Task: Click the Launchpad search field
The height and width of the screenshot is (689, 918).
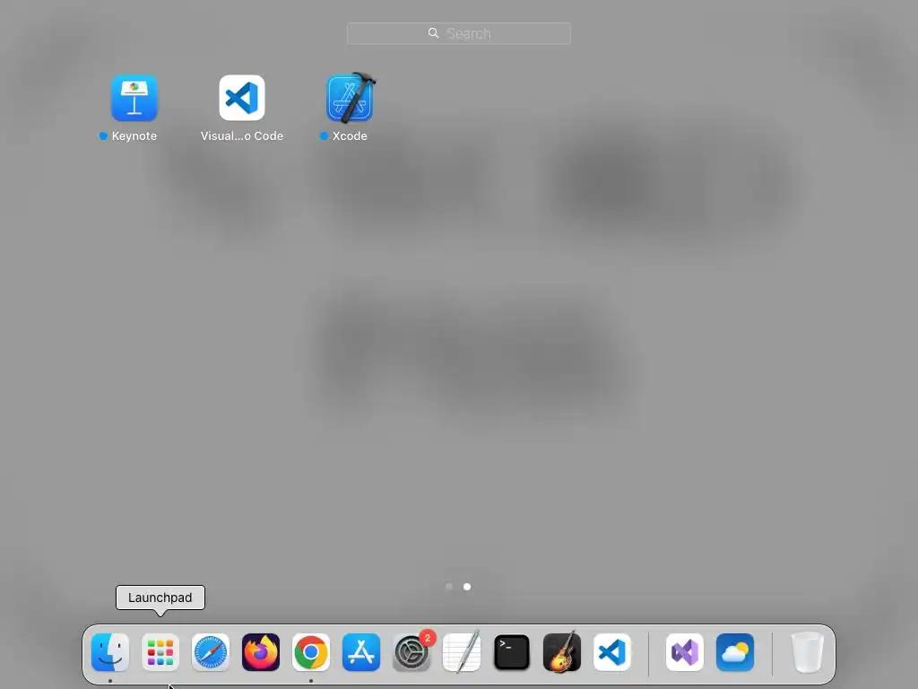Action: (x=459, y=33)
